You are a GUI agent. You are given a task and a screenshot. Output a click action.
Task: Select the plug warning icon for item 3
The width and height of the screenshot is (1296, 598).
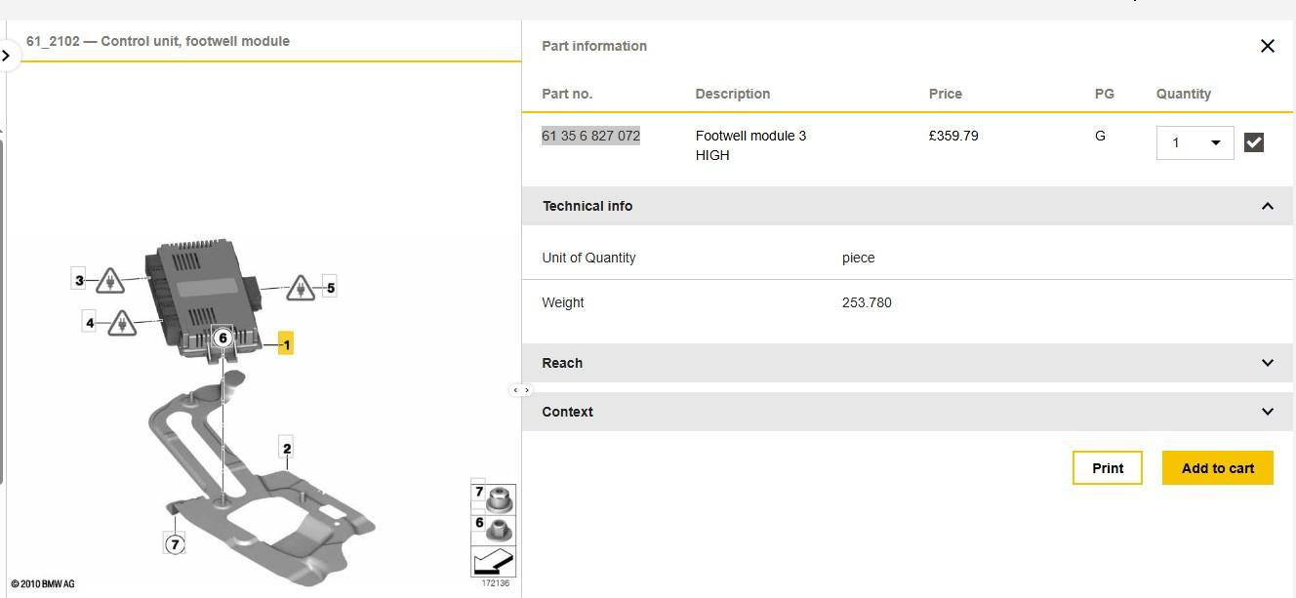[110, 281]
